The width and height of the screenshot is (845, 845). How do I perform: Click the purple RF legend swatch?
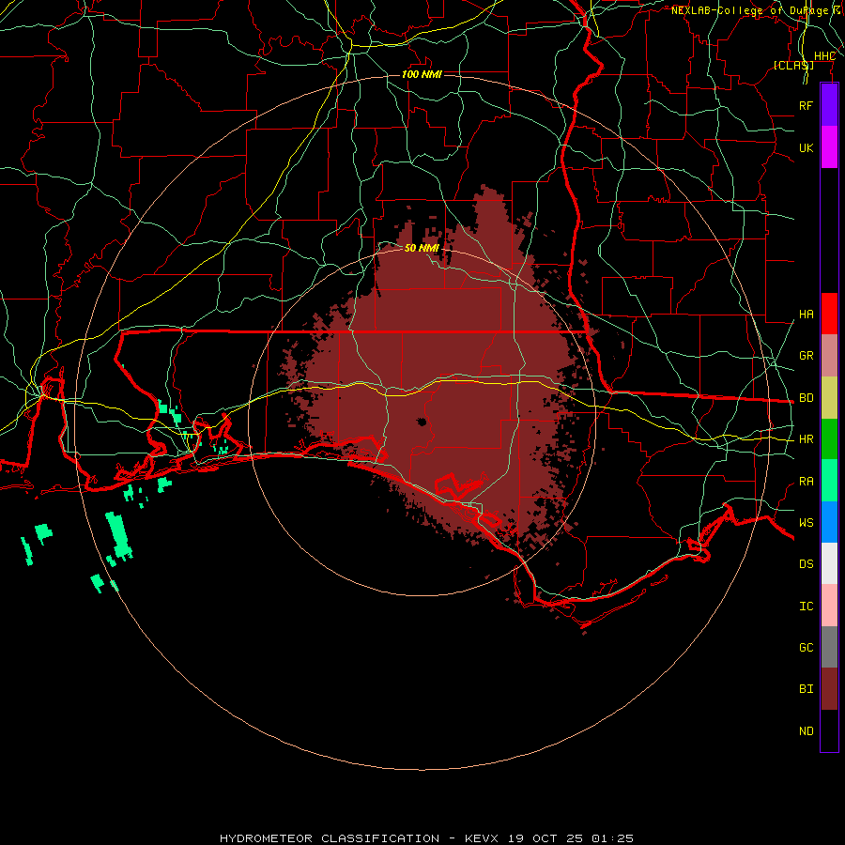point(829,105)
